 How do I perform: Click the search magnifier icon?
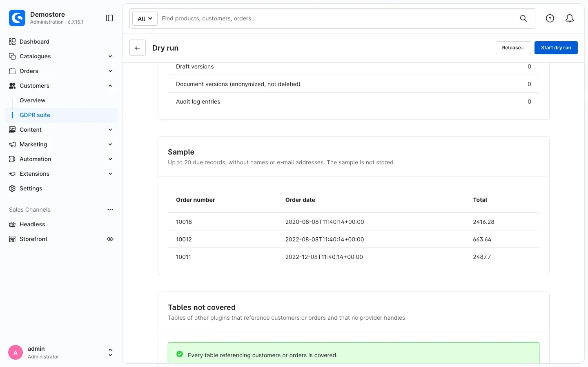523,18
